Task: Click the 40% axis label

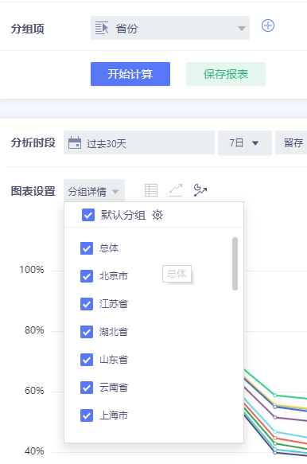Action: (x=34, y=451)
